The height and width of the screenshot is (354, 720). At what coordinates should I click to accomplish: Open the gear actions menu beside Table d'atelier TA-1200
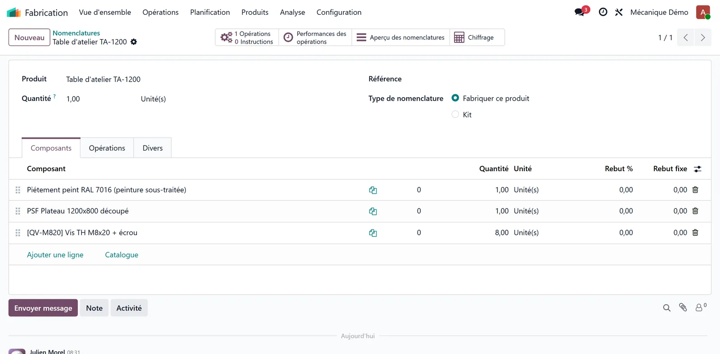point(134,42)
